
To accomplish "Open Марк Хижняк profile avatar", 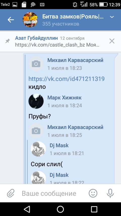I will 36,101.
